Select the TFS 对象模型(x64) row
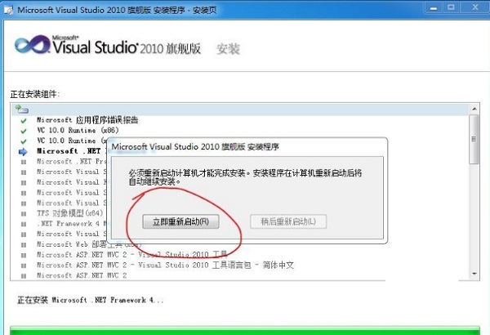Screen dimensions: 490x335 [69, 213]
